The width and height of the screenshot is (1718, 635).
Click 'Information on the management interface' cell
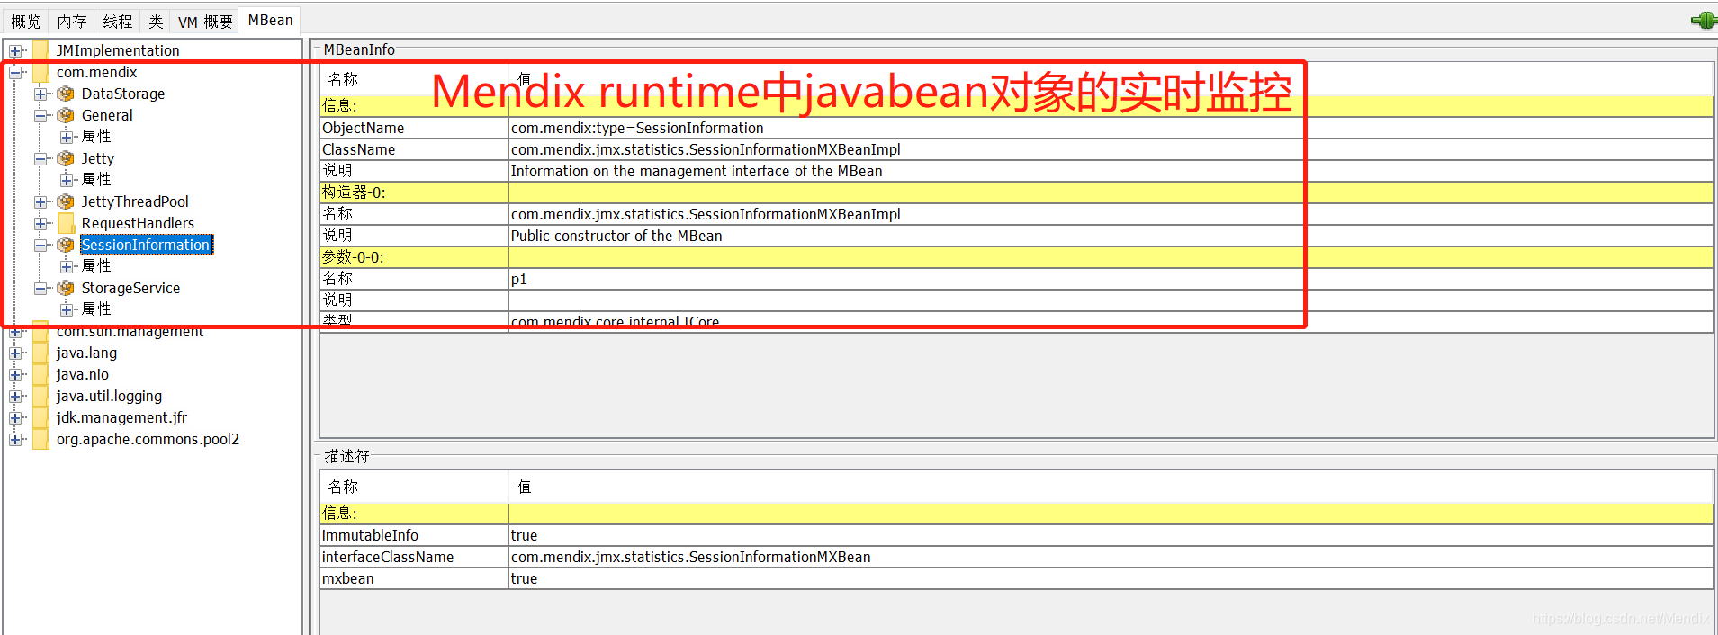(x=1111, y=171)
